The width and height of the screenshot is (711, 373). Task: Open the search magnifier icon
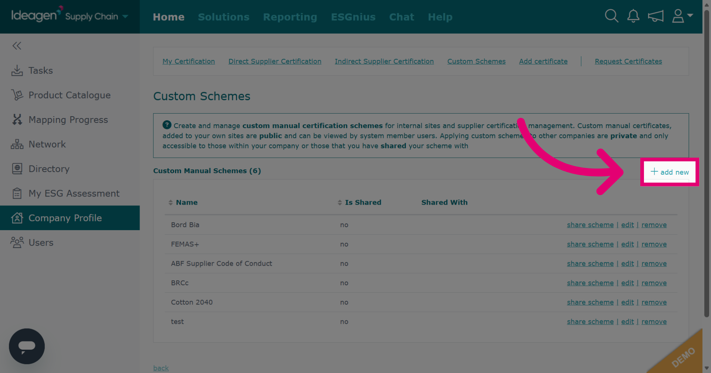pos(611,16)
